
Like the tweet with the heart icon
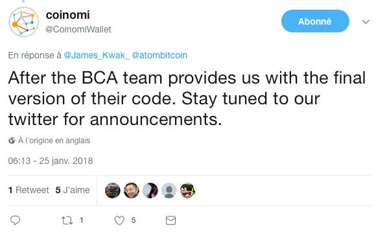(x=119, y=220)
